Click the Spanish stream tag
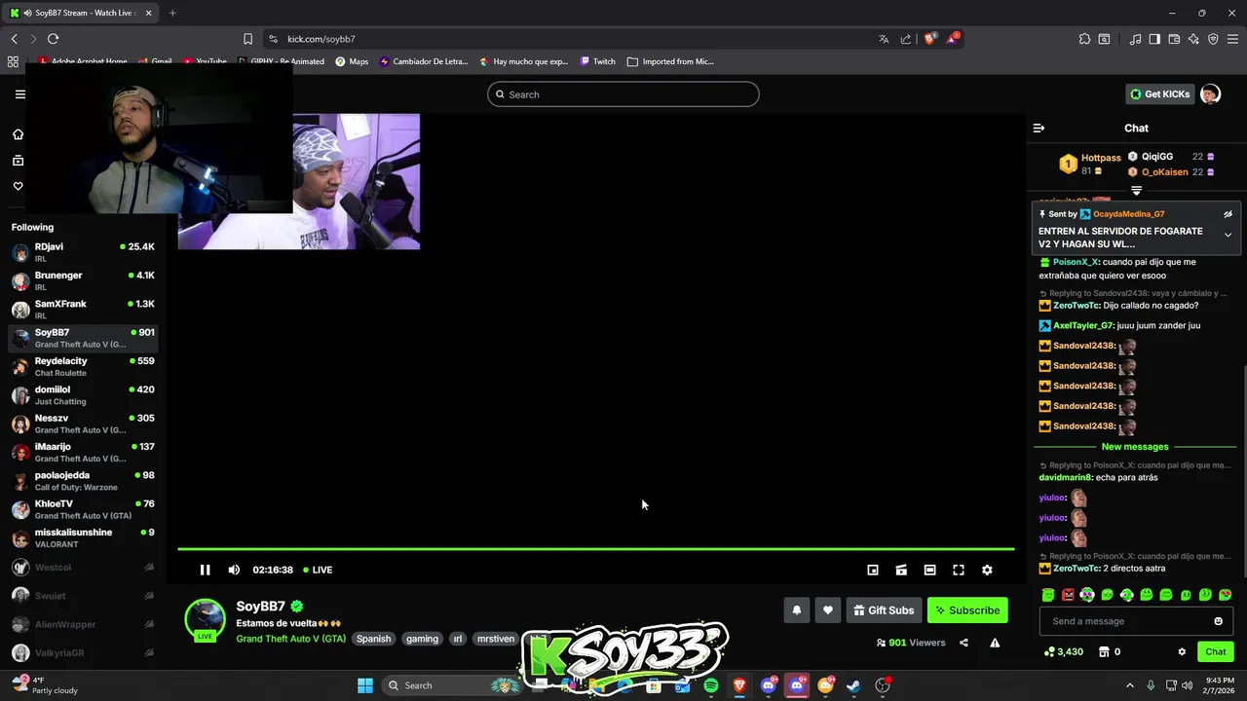 coord(373,639)
